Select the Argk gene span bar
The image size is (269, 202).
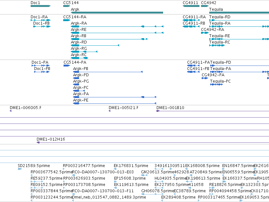click(x=117, y=13)
